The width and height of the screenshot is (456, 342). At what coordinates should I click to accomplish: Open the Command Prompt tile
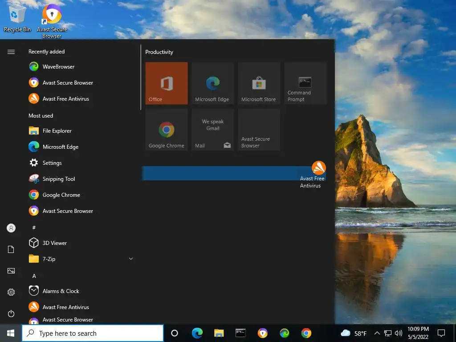[x=305, y=83]
